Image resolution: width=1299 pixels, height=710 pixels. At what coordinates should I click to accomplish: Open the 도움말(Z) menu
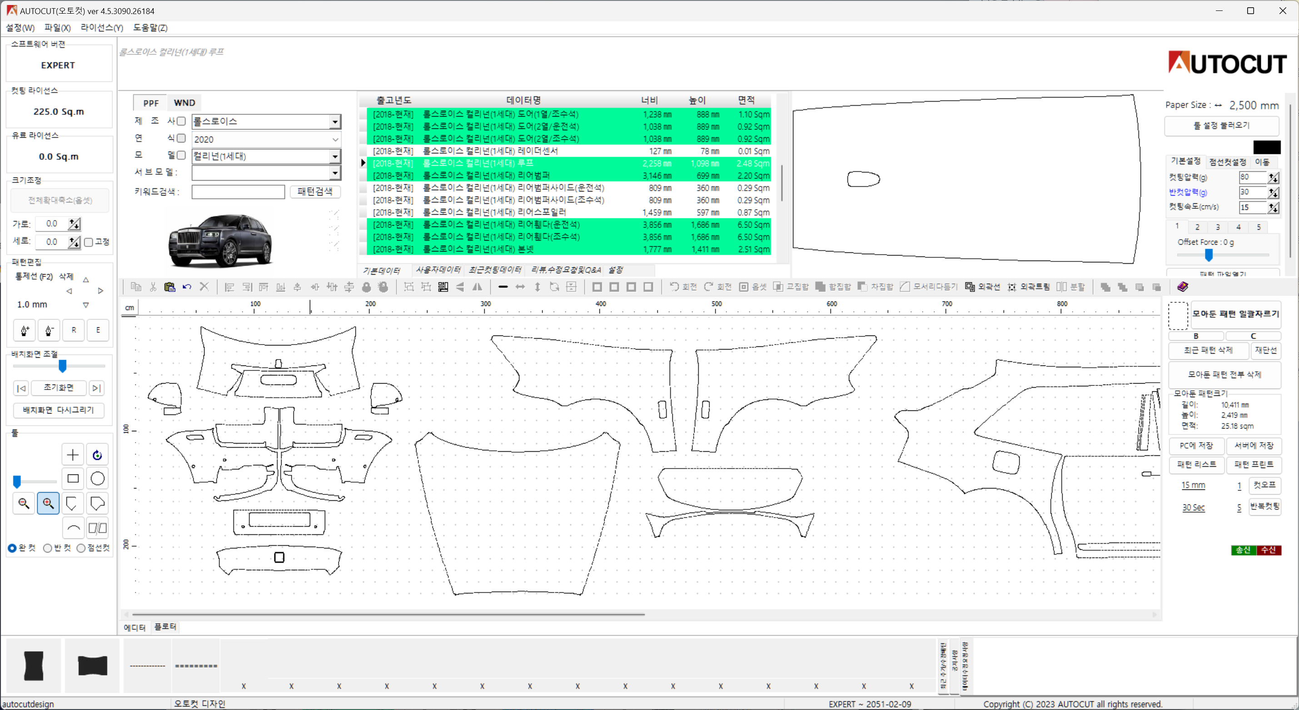coord(150,28)
